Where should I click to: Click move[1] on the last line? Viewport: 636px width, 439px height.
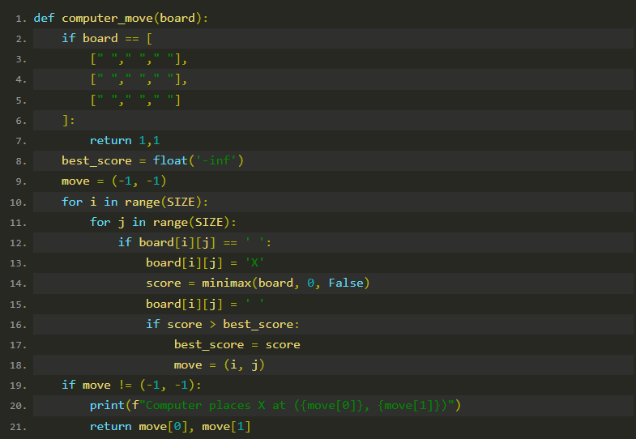click(226, 426)
